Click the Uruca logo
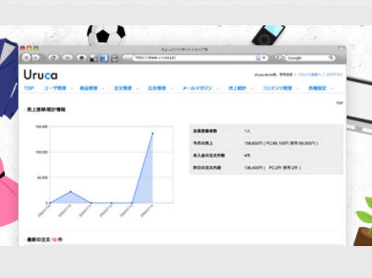The image size is (372, 278). [41, 75]
